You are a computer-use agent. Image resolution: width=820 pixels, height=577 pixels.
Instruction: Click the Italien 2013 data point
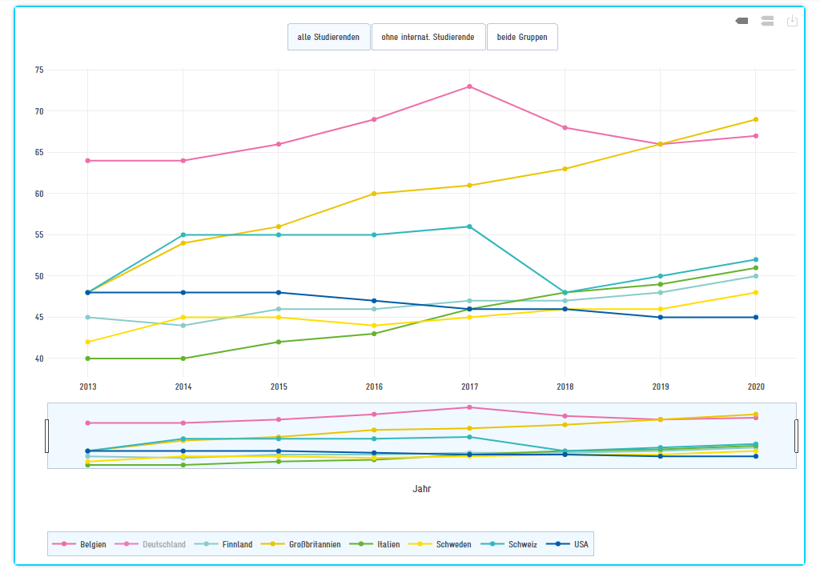tap(88, 359)
